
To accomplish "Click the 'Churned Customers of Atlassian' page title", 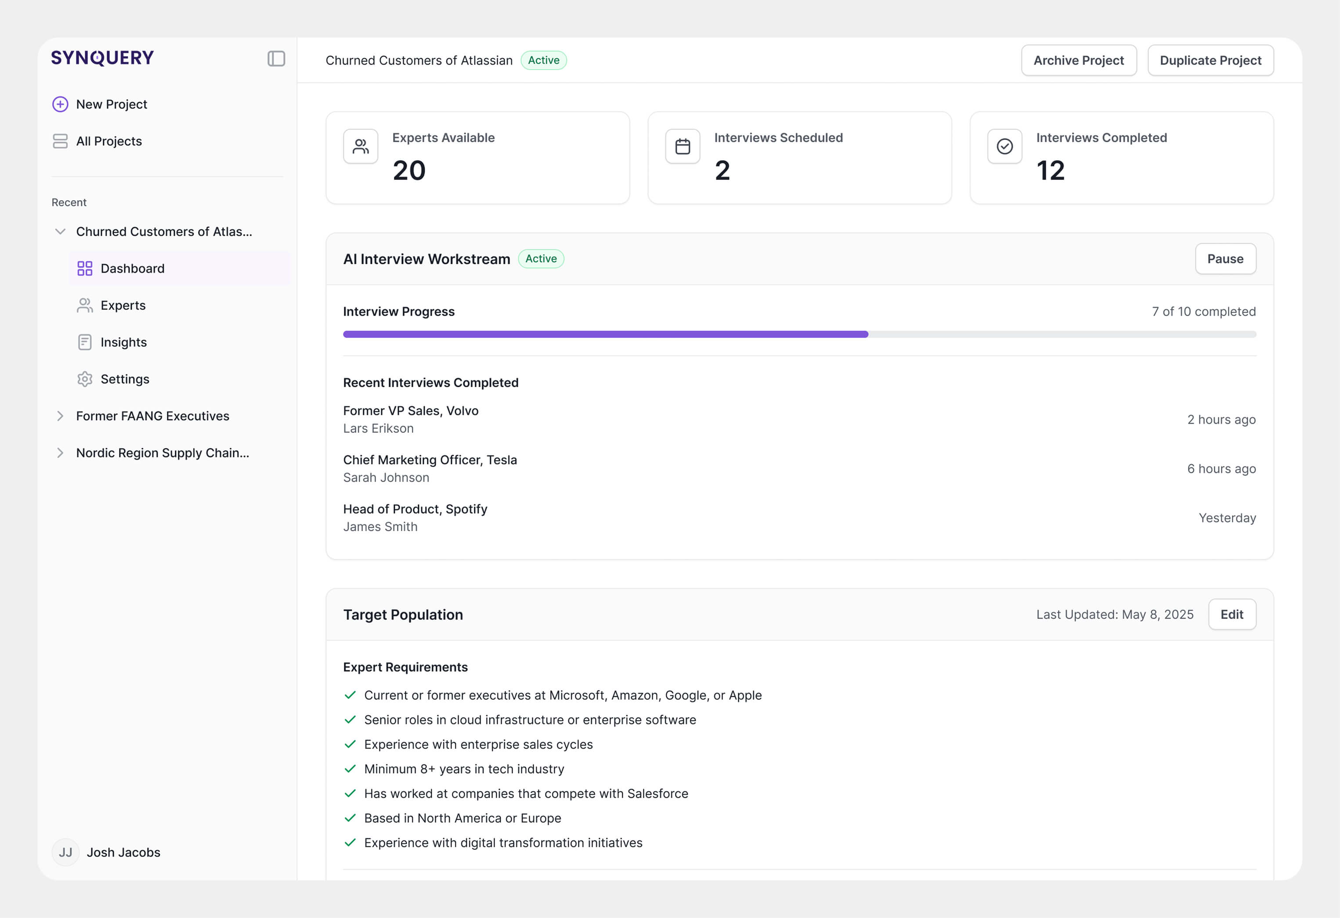I will 419,61.
